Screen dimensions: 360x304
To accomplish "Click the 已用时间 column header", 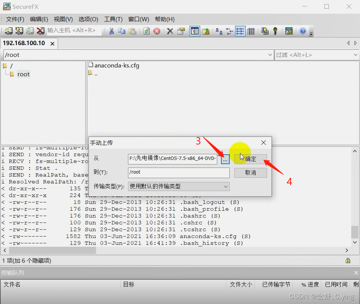I will click(336, 284).
